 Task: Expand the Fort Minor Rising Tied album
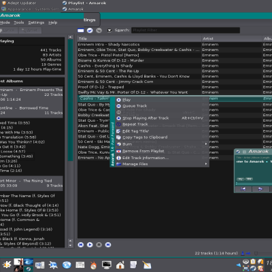[x=31, y=183]
